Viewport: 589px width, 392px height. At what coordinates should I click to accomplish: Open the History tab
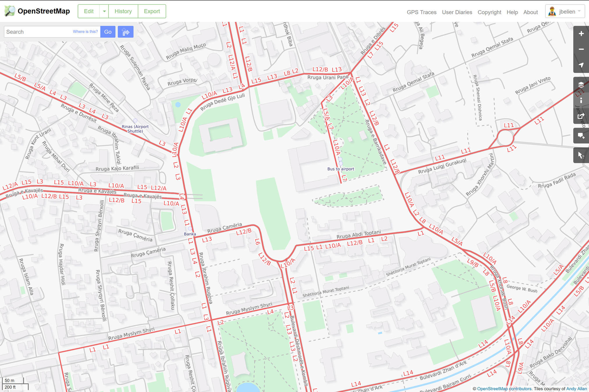[123, 11]
